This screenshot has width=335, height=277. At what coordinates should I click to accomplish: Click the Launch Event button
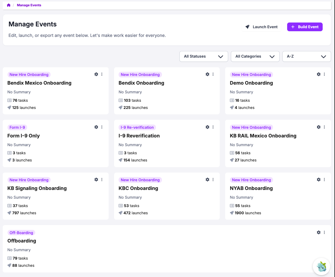[262, 27]
